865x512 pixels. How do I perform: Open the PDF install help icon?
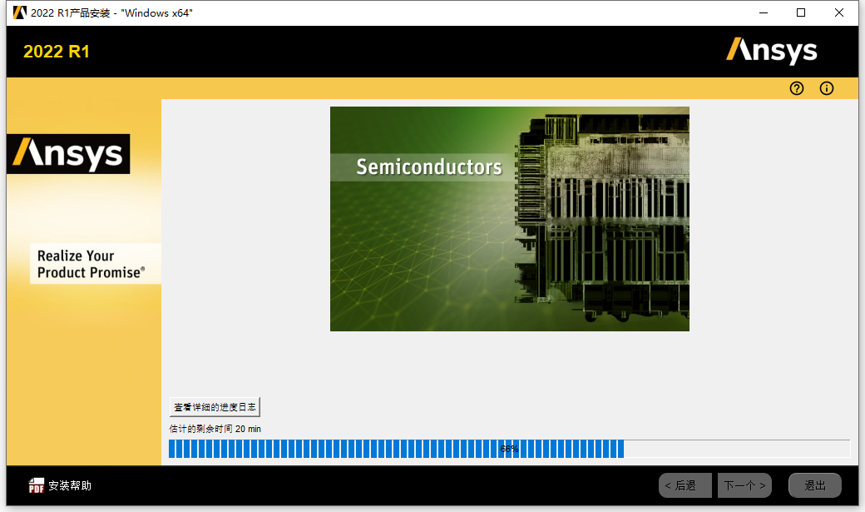(x=37, y=485)
